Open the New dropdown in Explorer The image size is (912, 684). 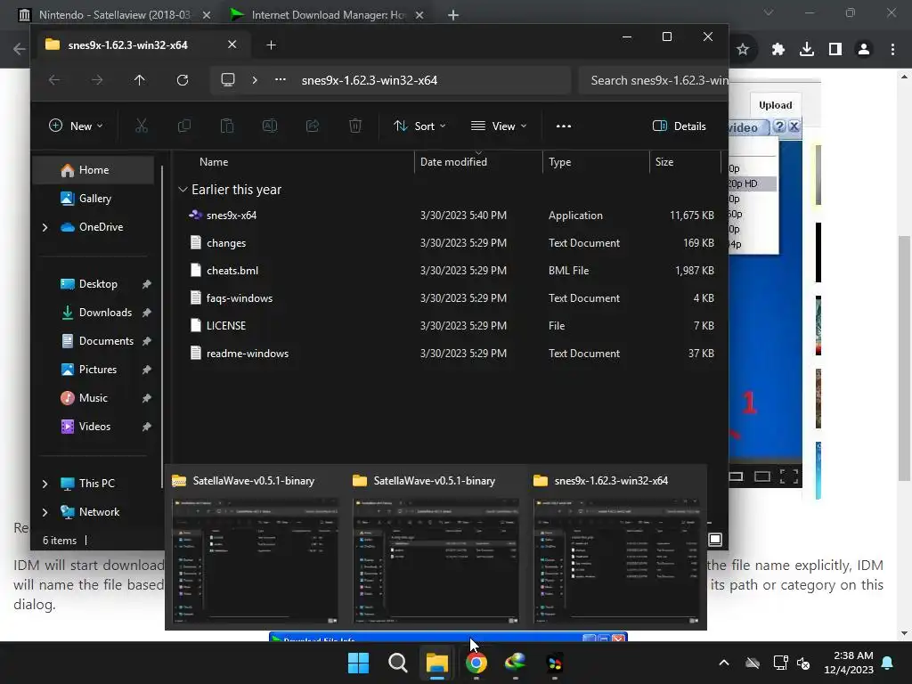coord(77,126)
